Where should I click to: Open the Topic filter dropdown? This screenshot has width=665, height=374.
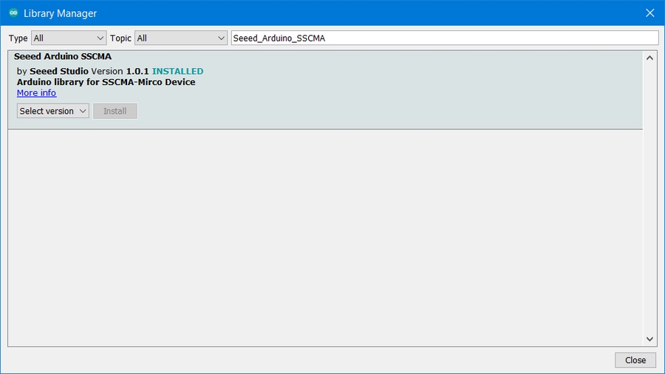(x=180, y=38)
